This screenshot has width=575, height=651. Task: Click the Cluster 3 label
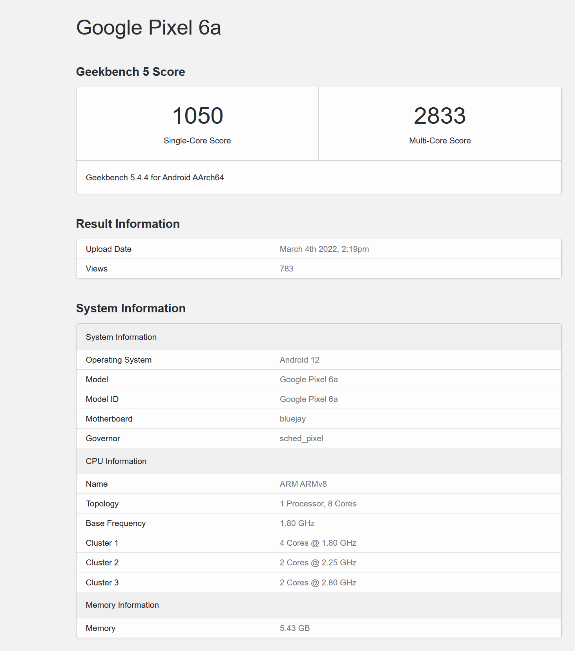pos(102,583)
